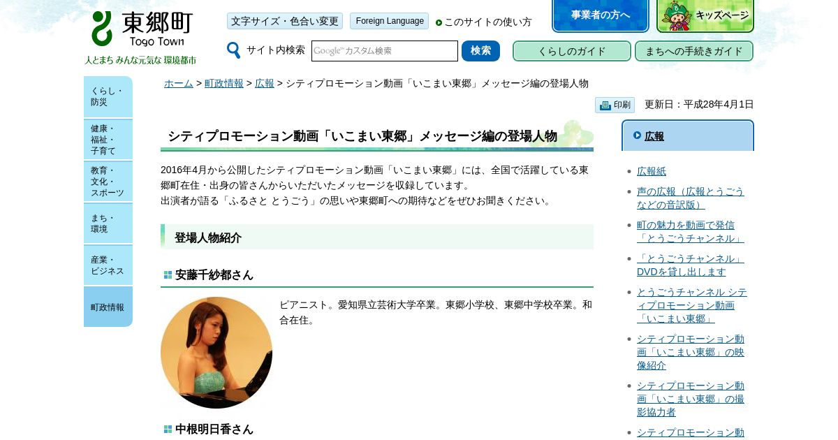The image size is (838, 440).
Task: Open いこまい東郷 の撮影協力者 link
Action: click(x=691, y=399)
